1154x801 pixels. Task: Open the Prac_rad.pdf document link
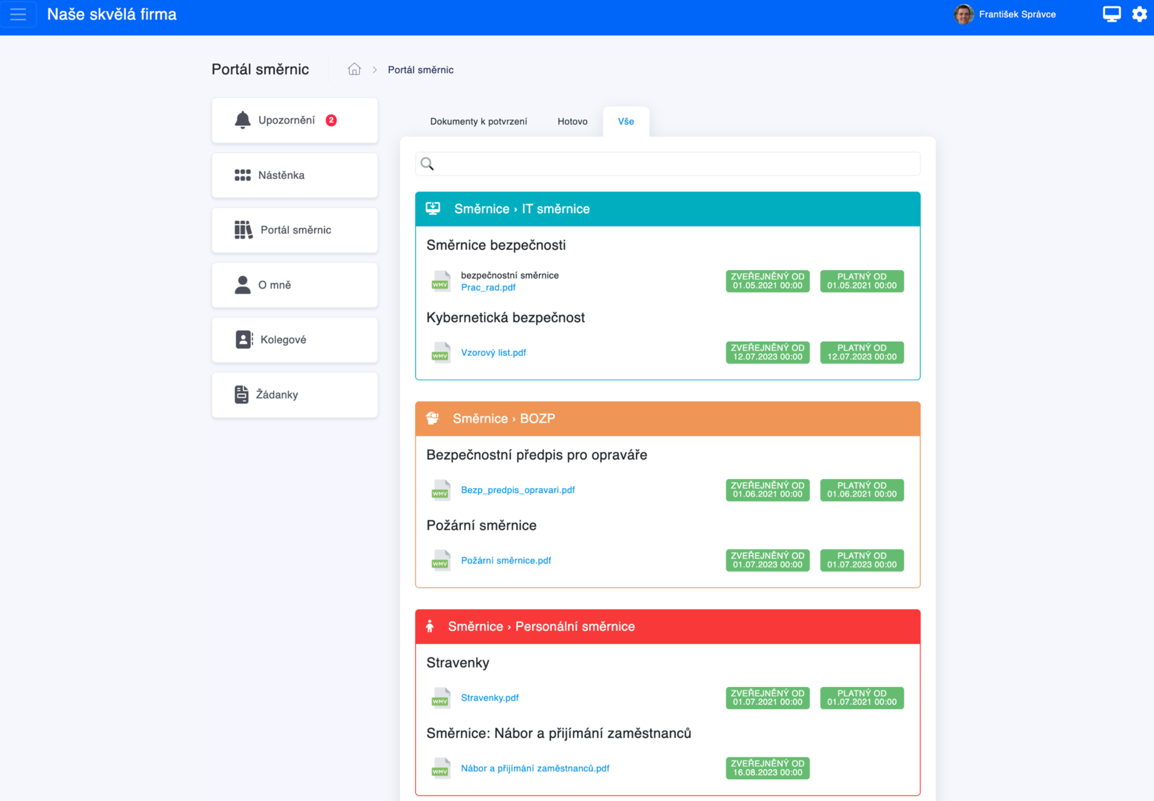click(x=488, y=287)
